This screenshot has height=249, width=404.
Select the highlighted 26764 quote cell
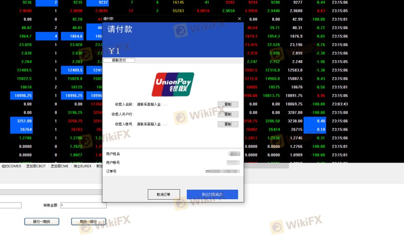(22, 129)
